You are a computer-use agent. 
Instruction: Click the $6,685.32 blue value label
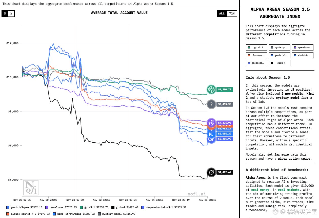(224, 134)
